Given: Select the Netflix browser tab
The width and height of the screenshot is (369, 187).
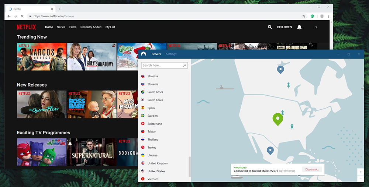Looking at the screenshot, I should (x=31, y=9).
